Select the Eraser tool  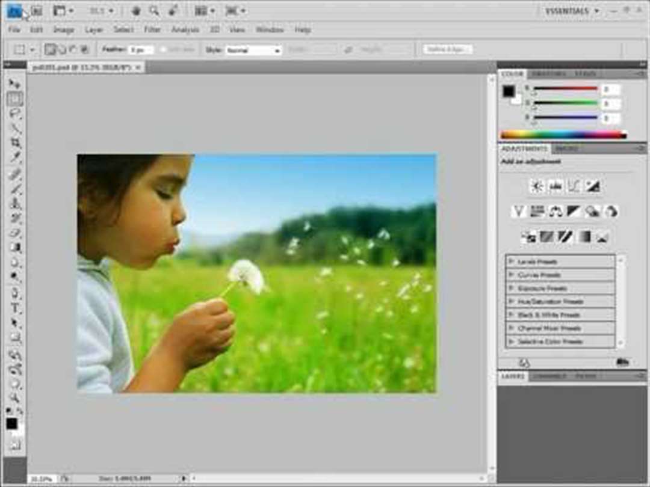pyautogui.click(x=15, y=233)
